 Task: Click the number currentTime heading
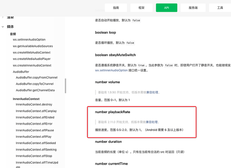[111, 164]
